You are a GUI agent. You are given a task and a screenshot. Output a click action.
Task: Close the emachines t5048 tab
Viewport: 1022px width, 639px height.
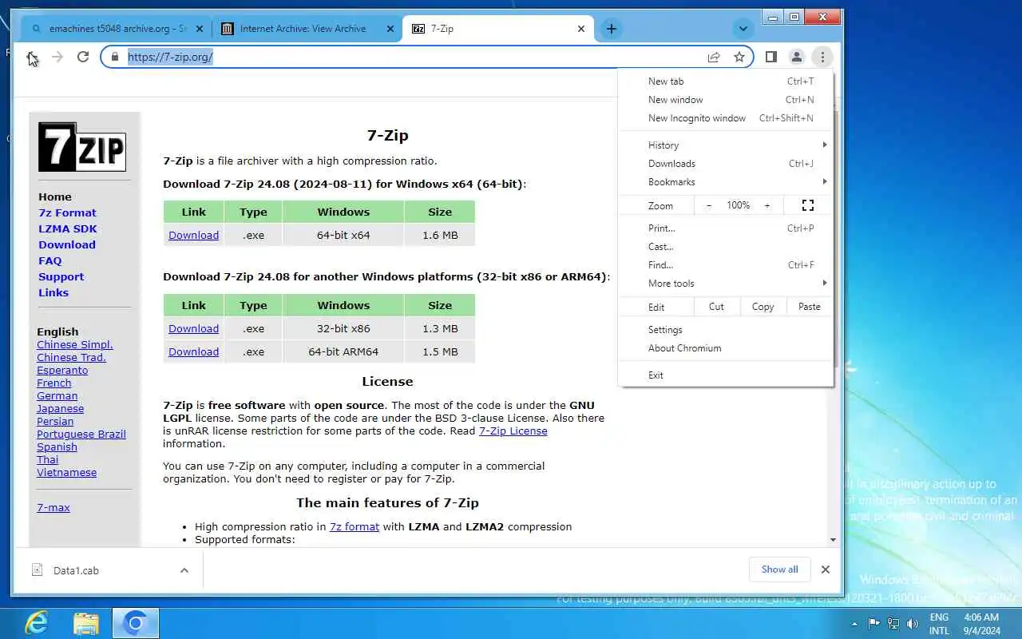click(x=200, y=29)
